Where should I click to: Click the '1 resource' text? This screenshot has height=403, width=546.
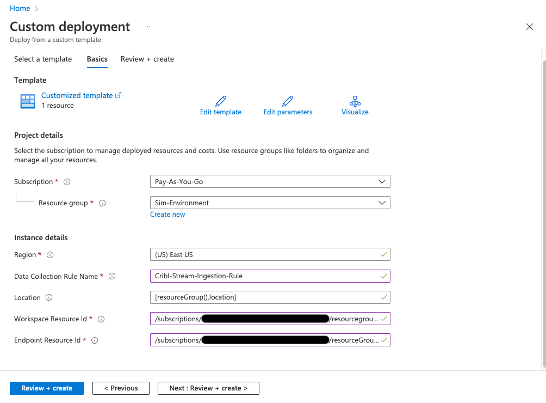(58, 105)
